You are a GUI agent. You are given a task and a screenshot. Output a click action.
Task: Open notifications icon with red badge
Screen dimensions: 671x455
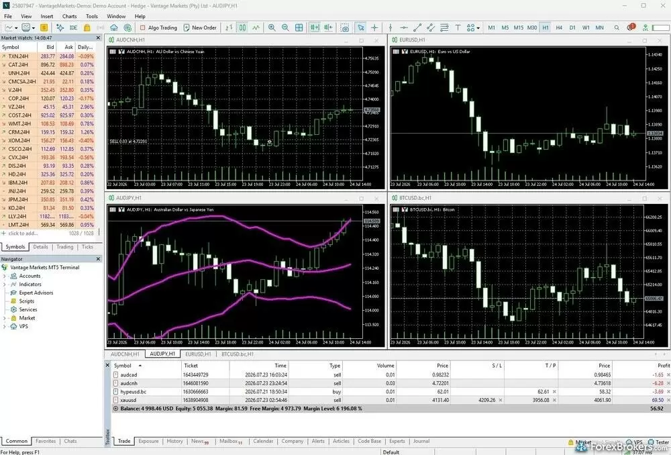click(x=631, y=27)
